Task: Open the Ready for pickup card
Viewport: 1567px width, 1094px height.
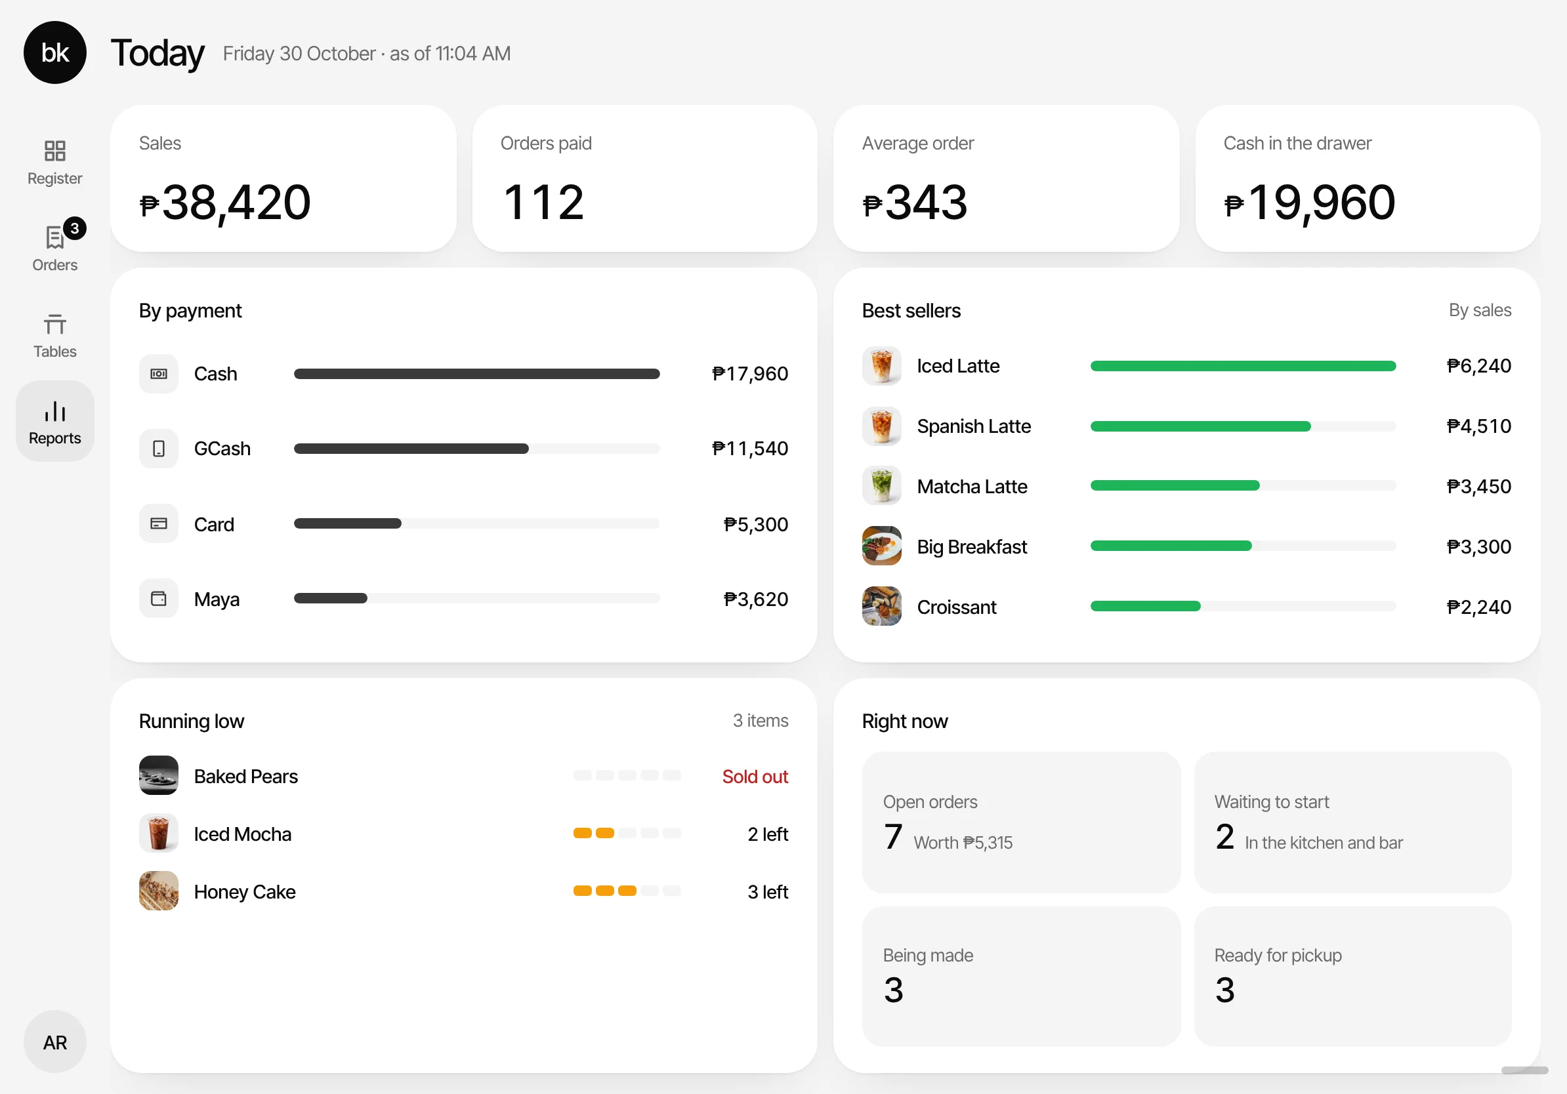Action: (1352, 977)
